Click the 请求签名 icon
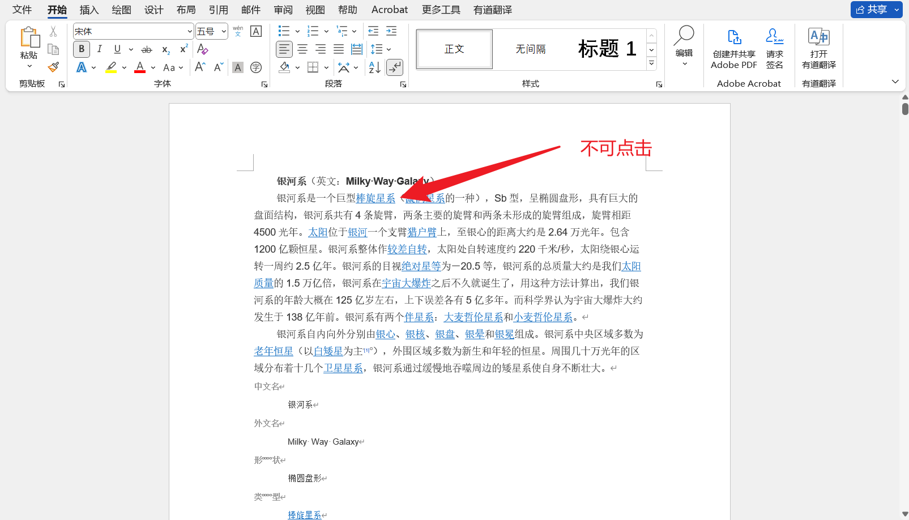The height and width of the screenshot is (520, 909). (x=775, y=37)
